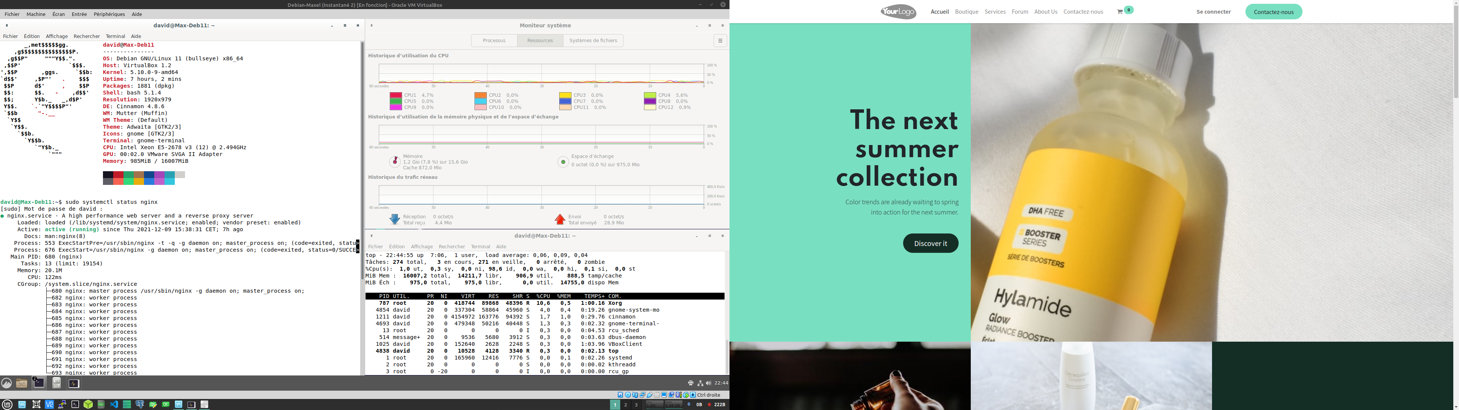Switch to the Processus tab
Viewport: 1459px width, 410px height.
point(494,41)
